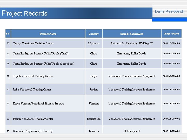Click row number 20

8,89
